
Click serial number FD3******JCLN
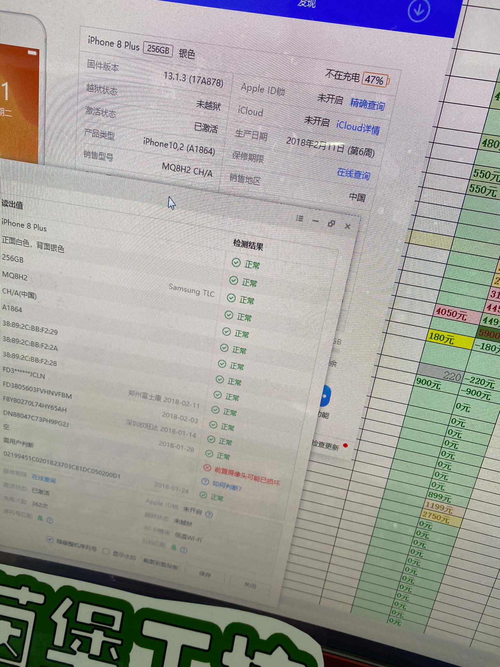24,373
